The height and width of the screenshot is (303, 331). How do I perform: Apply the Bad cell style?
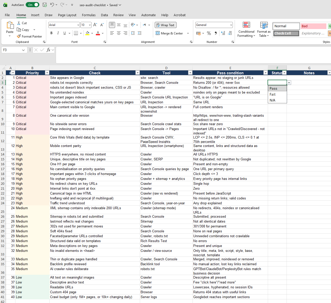pyautogui.click(x=313, y=26)
